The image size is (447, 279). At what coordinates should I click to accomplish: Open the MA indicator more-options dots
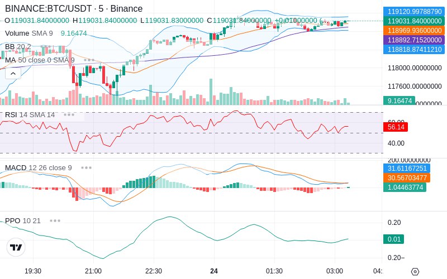click(x=89, y=60)
